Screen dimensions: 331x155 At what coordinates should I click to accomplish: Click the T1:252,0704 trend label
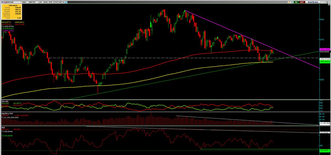click(x=7, y=26)
